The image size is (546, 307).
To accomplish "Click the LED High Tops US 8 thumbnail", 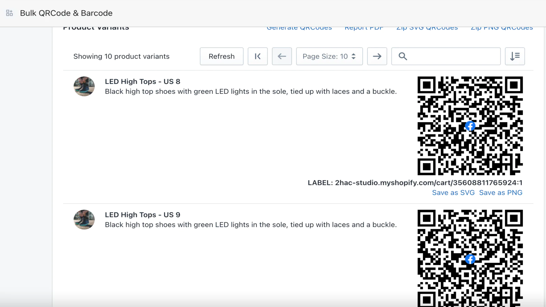I will tap(84, 86).
